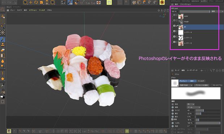Click the brush size value field 42

click(x=191, y=110)
